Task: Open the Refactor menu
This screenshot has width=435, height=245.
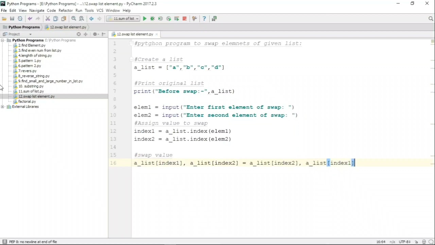Action: point(66,11)
